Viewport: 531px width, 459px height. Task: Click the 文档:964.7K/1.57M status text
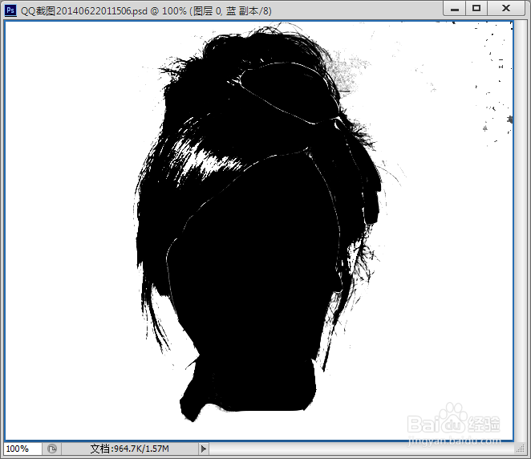tap(129, 449)
